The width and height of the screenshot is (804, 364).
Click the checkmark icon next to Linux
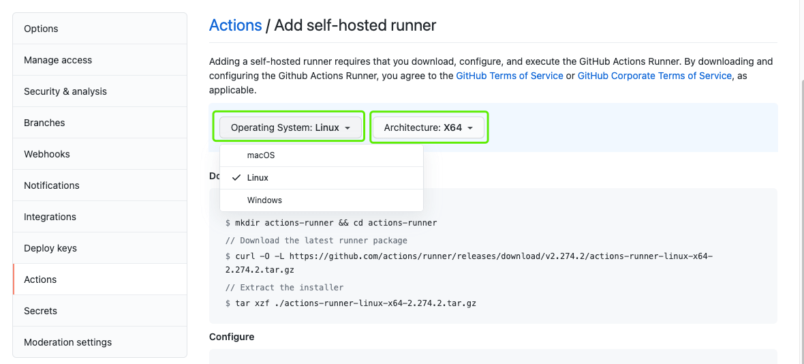point(236,178)
